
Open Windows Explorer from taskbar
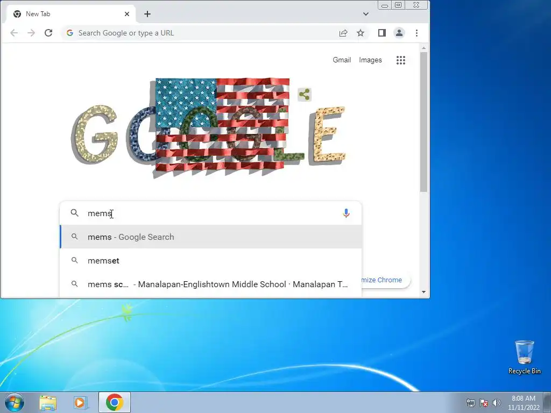48,402
